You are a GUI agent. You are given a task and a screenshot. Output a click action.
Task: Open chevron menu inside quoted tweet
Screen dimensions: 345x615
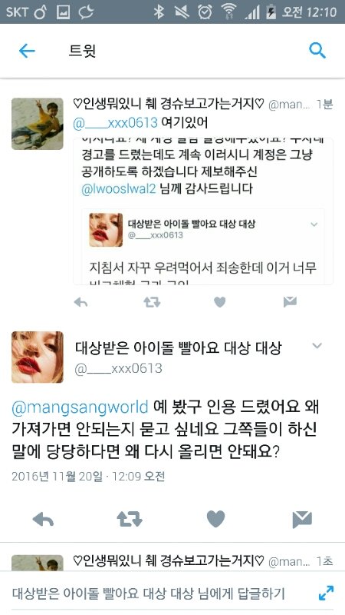[314, 224]
